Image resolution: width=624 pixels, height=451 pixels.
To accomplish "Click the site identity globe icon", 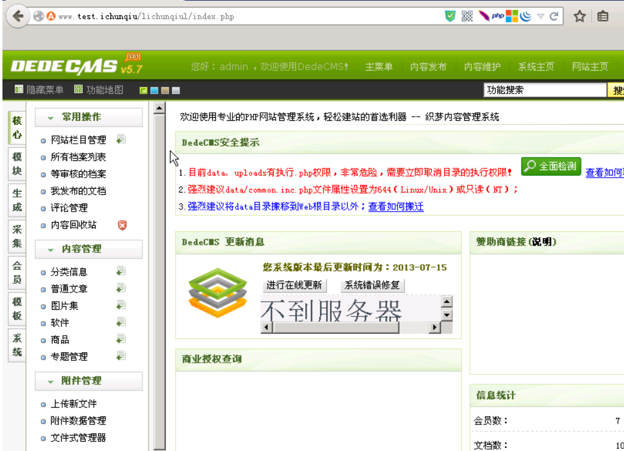I will tap(39, 16).
